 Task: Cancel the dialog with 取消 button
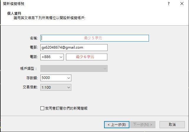tap(172, 125)
